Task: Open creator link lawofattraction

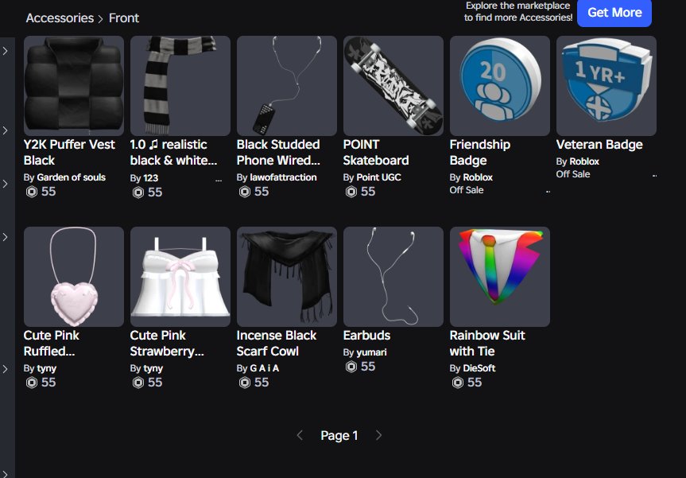Action: click(283, 177)
